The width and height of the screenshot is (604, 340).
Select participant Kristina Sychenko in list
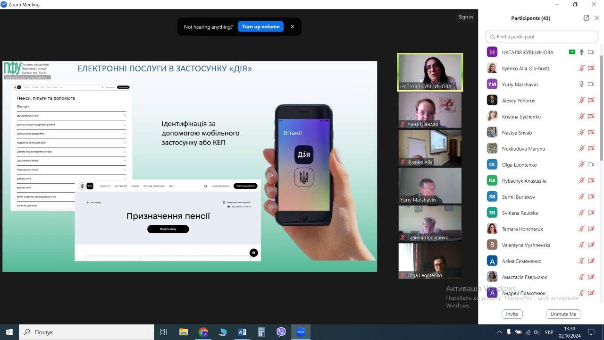click(541, 116)
